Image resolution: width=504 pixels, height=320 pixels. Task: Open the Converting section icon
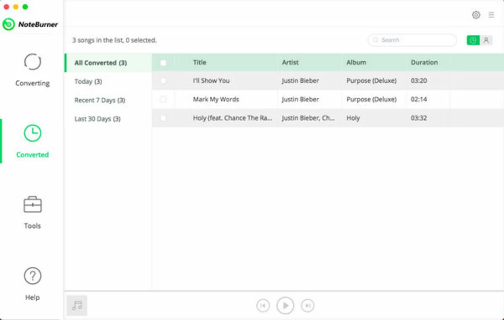click(32, 62)
